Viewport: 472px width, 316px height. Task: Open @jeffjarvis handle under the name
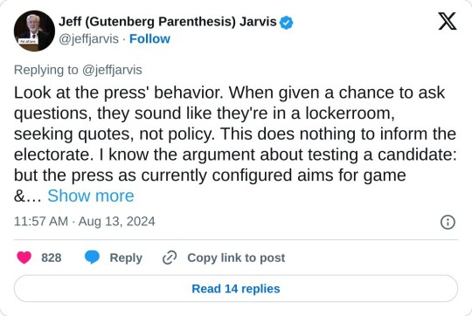pos(88,38)
